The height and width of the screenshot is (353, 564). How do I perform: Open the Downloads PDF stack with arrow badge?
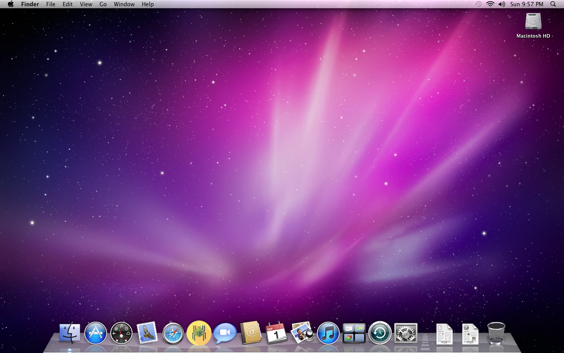pos(470,334)
